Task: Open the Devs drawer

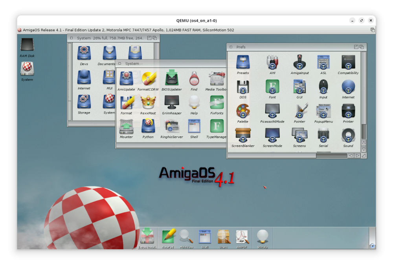Action: pyautogui.click(x=84, y=53)
